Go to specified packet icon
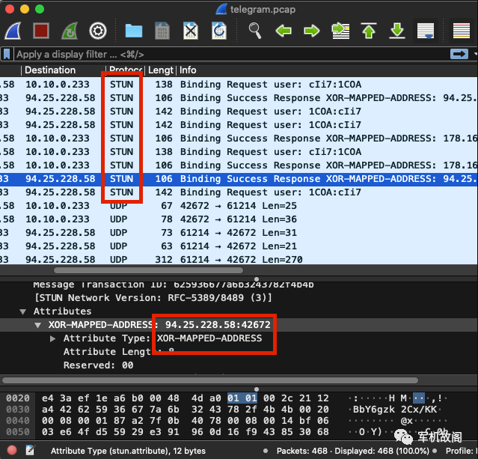The image size is (478, 459). (340, 31)
